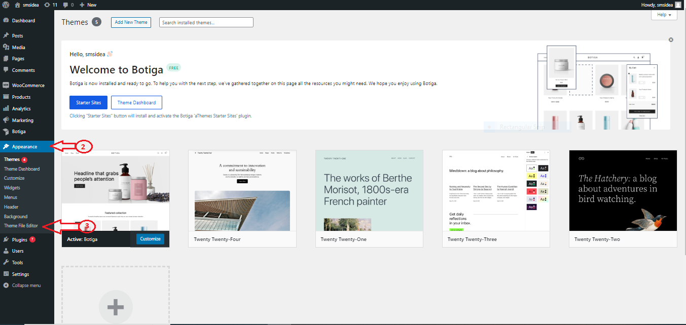Image resolution: width=686 pixels, height=325 pixels.
Task: Click the Welcome to Botiga heading
Action: coord(116,70)
